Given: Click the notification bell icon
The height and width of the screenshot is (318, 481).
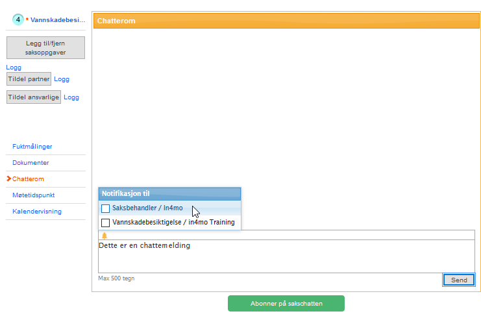Looking at the screenshot, I should pos(105,236).
